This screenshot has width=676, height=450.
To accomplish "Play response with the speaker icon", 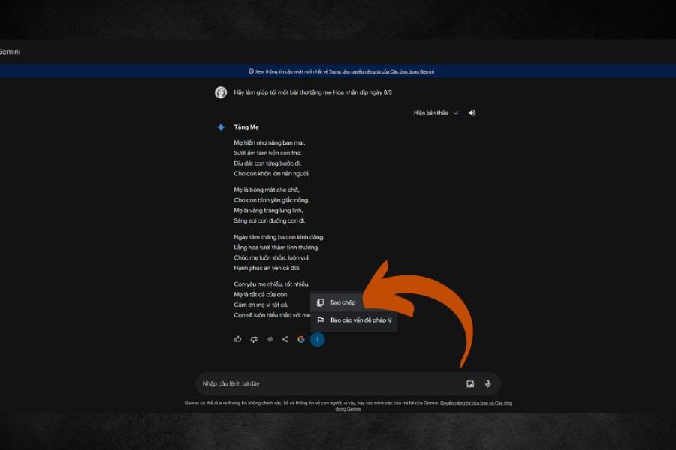I will pos(472,112).
